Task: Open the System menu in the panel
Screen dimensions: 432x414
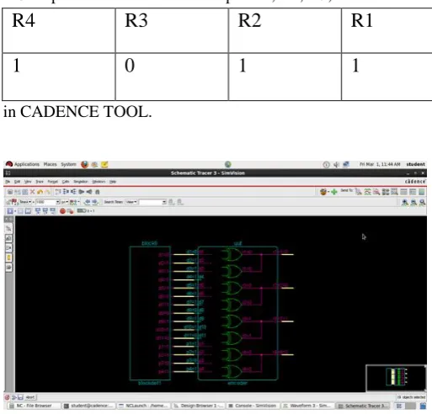Action: pyautogui.click(x=68, y=164)
